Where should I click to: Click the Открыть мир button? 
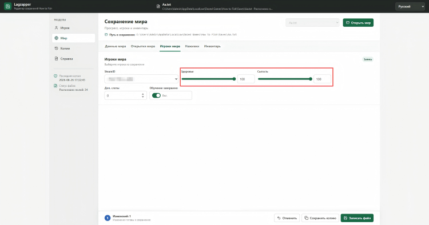tap(358, 23)
